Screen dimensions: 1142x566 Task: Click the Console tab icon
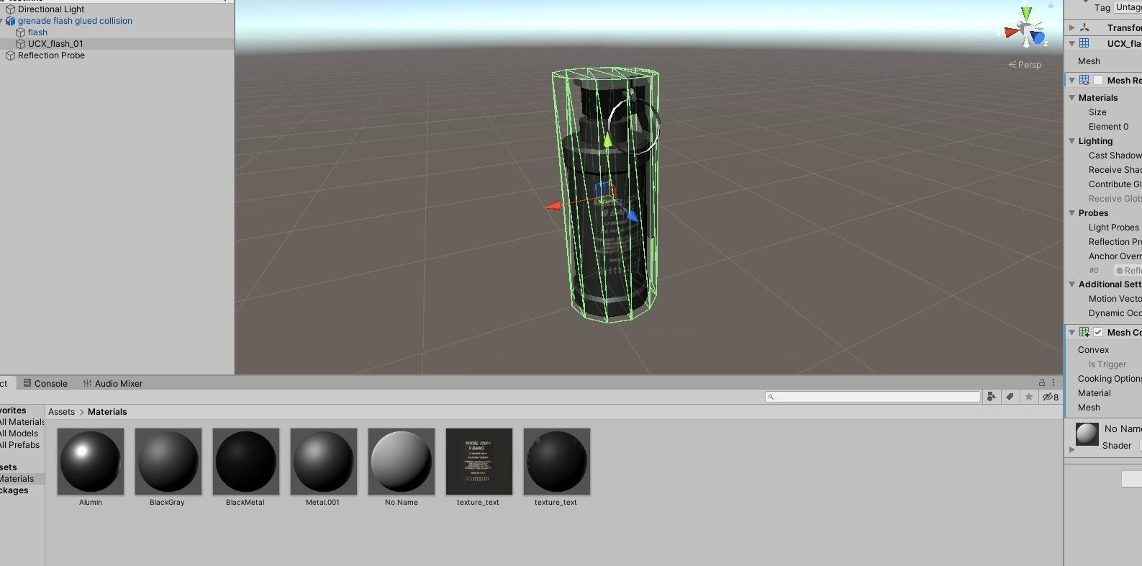coord(27,383)
